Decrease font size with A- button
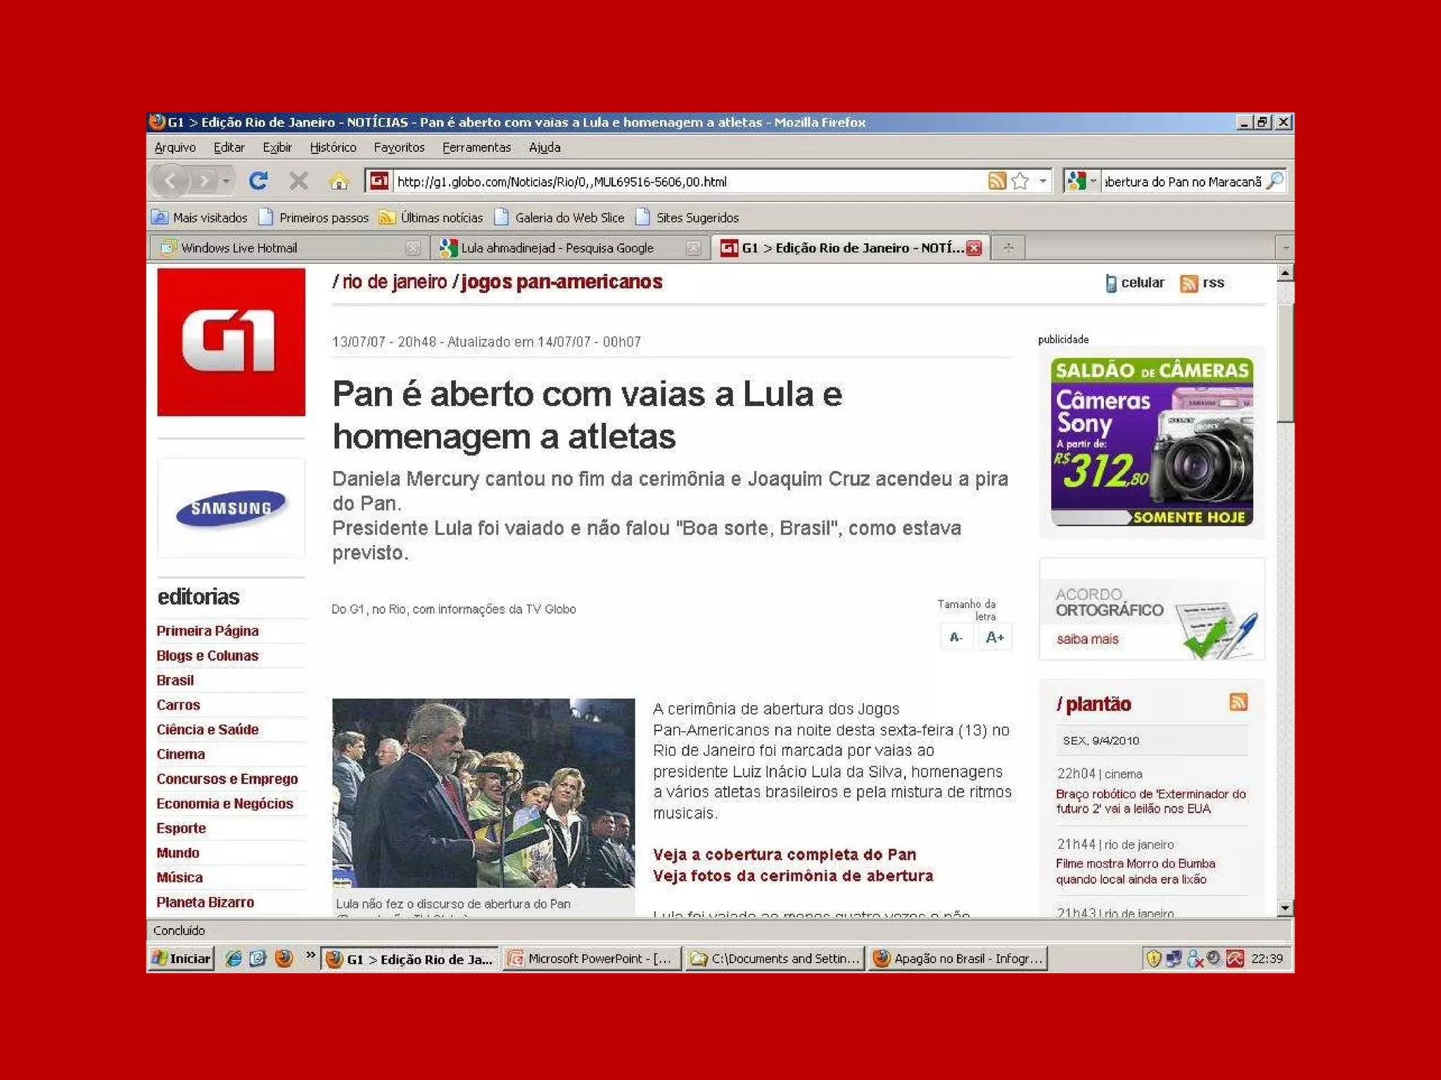Screen dimensions: 1441x1080 pos(956,637)
